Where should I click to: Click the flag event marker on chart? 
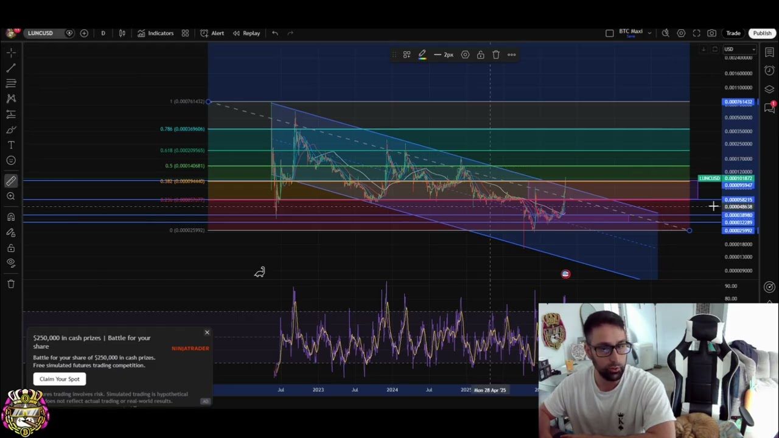565,274
